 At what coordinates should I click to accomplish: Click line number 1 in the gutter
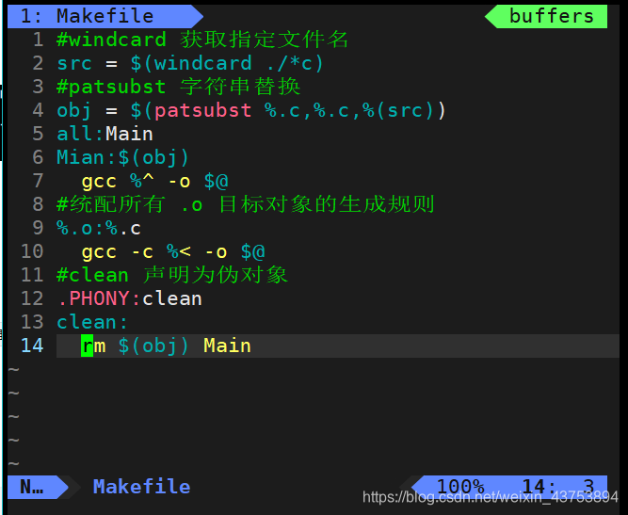[x=38, y=40]
